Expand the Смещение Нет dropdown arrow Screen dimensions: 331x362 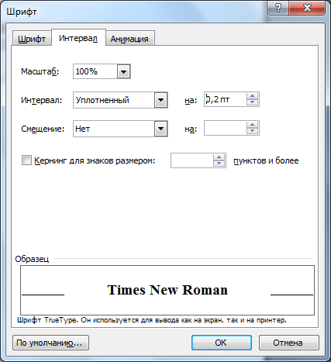click(161, 129)
